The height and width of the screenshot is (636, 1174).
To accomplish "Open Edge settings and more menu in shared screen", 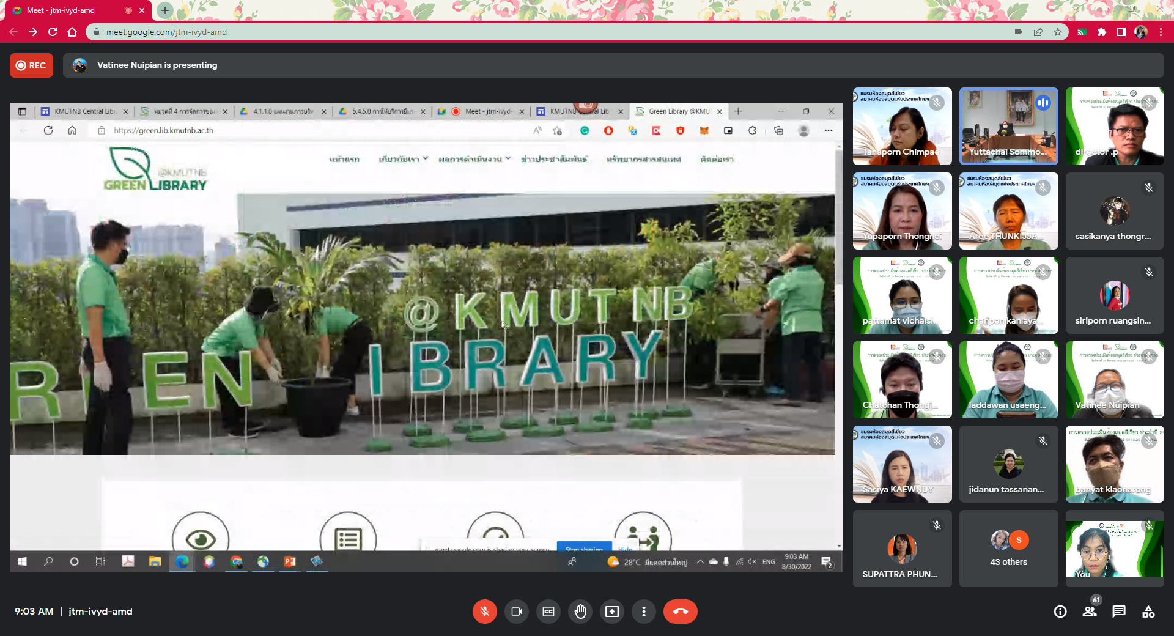I will (829, 130).
